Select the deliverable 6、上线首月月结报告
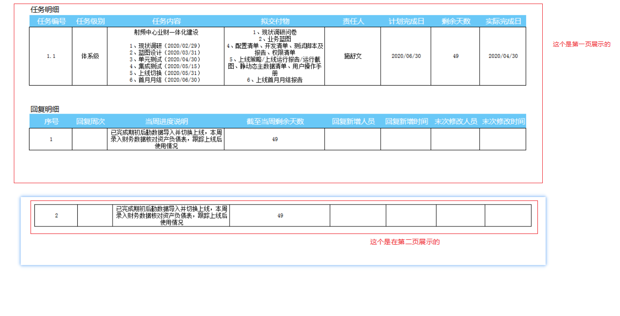 pyautogui.click(x=275, y=80)
